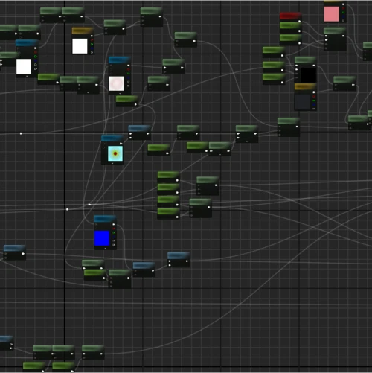This screenshot has height=373, width=372.
Task: Collapse the node under the solid blue preview
Action: click(106, 248)
